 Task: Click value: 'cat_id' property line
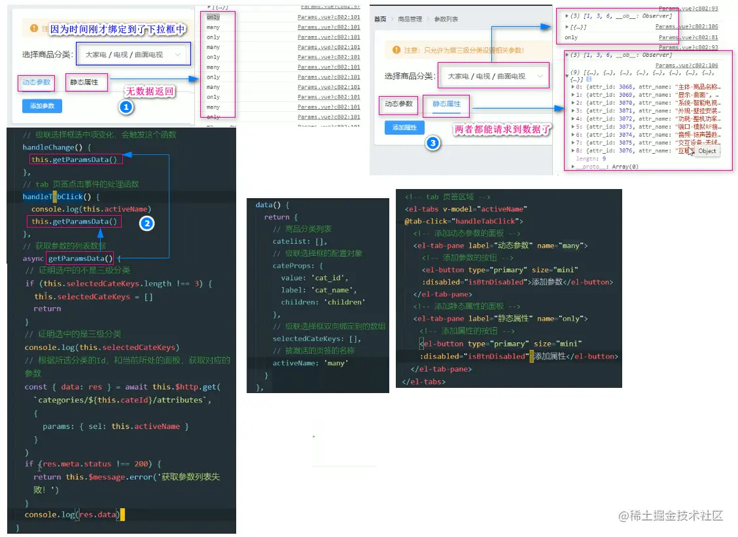coord(315,278)
